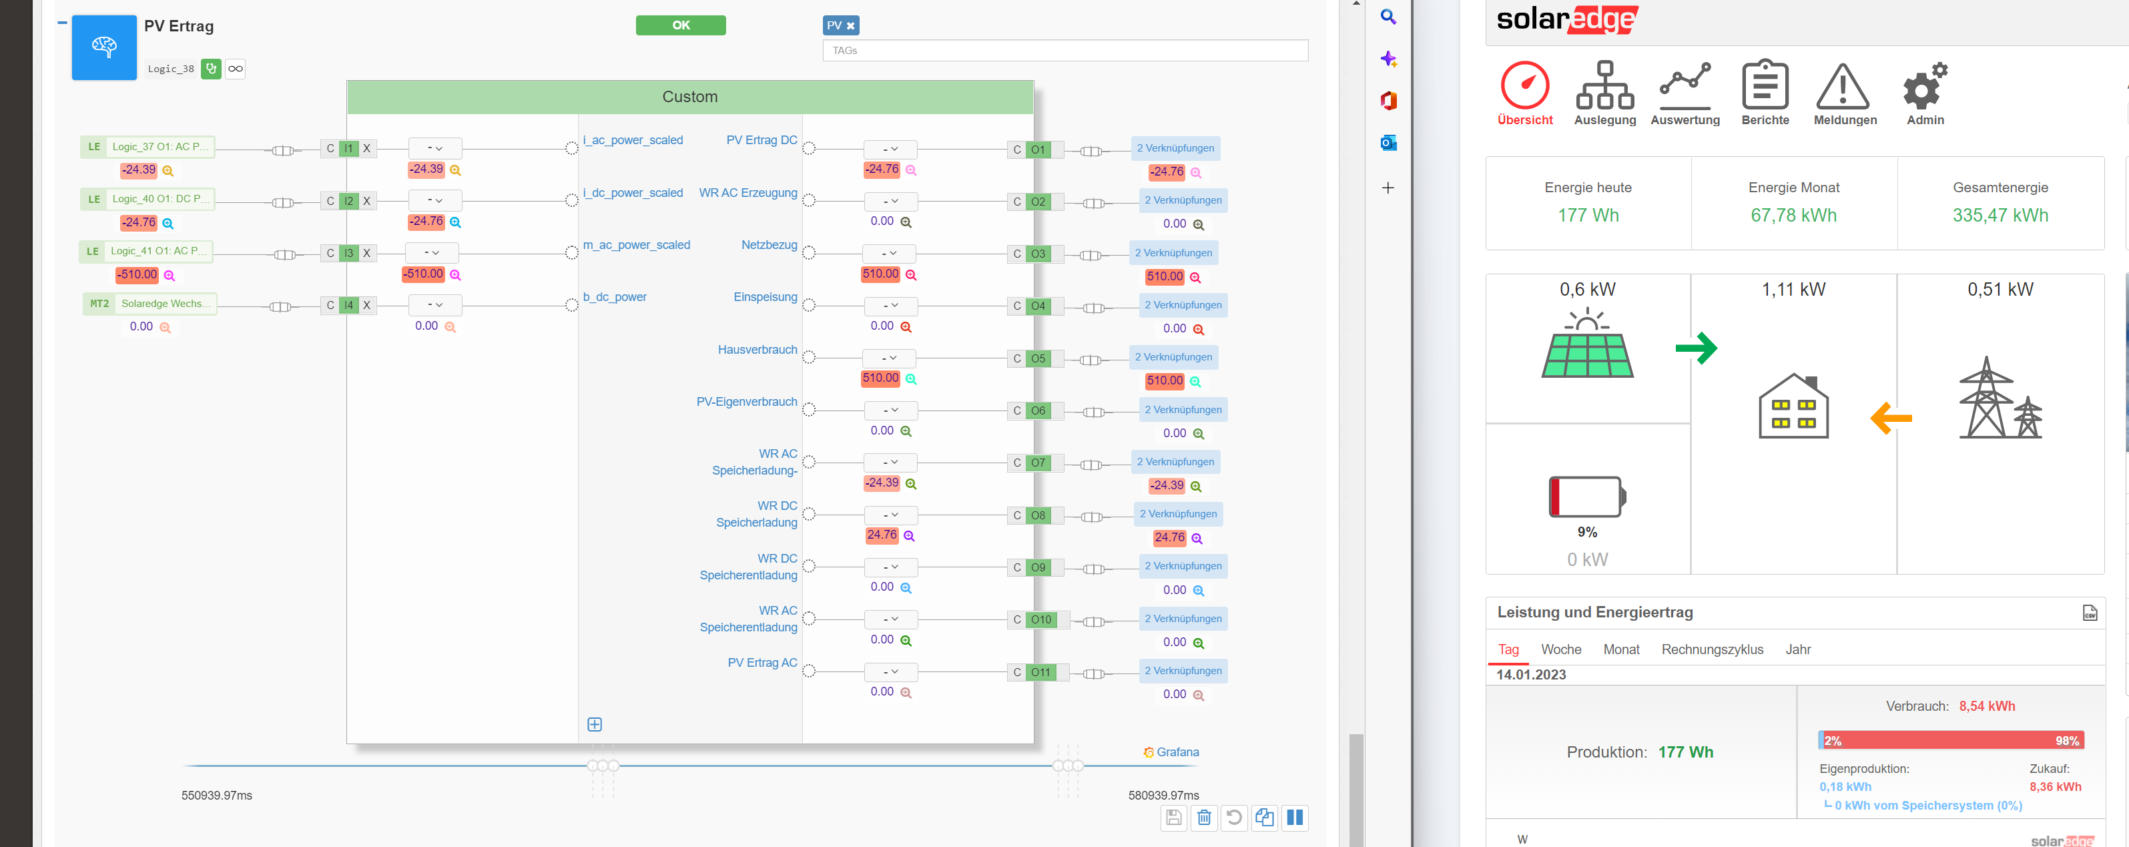Click the trash delete icon
The width and height of the screenshot is (2129, 847).
(1204, 817)
